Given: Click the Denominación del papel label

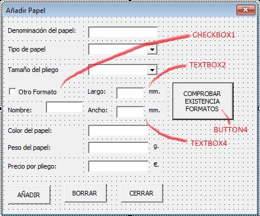Looking at the screenshot, I should point(42,30).
